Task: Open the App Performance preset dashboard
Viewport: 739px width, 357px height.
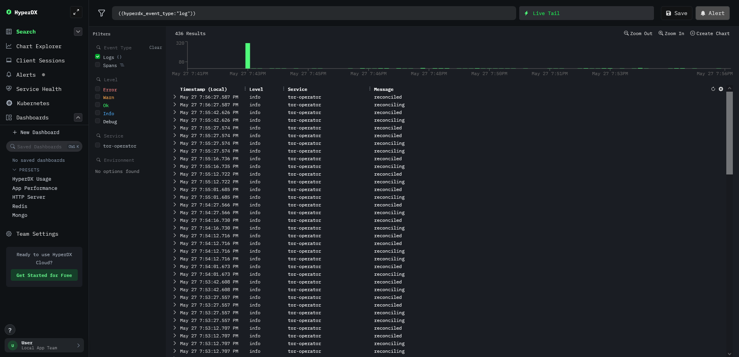Action: pos(35,188)
